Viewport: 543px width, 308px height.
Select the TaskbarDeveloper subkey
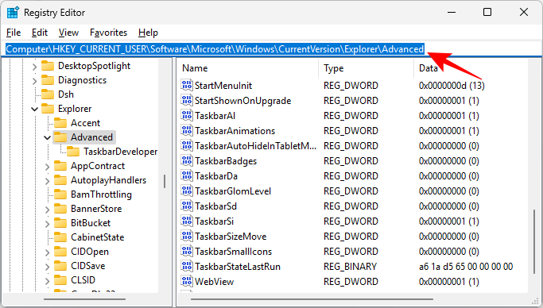[x=121, y=152]
